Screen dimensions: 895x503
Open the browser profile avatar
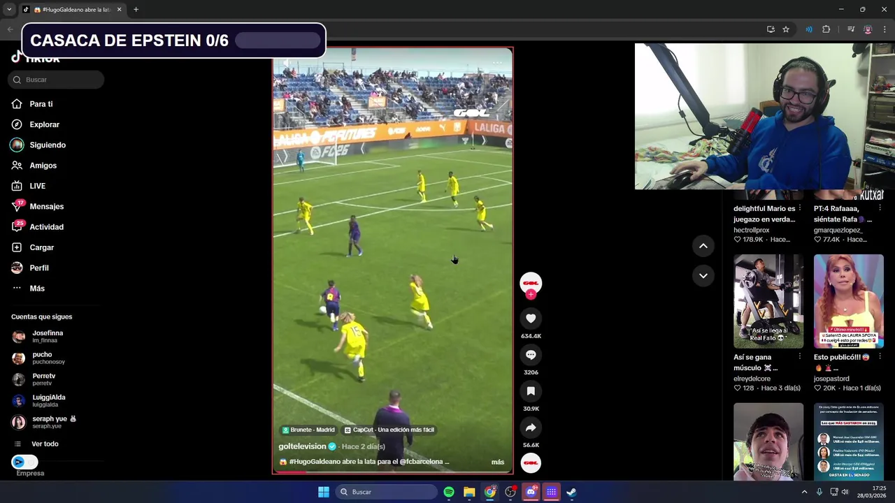[x=868, y=29]
